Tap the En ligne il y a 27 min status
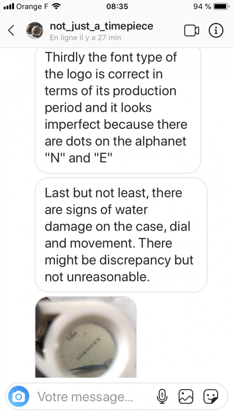233x415 pixels. click(x=85, y=37)
